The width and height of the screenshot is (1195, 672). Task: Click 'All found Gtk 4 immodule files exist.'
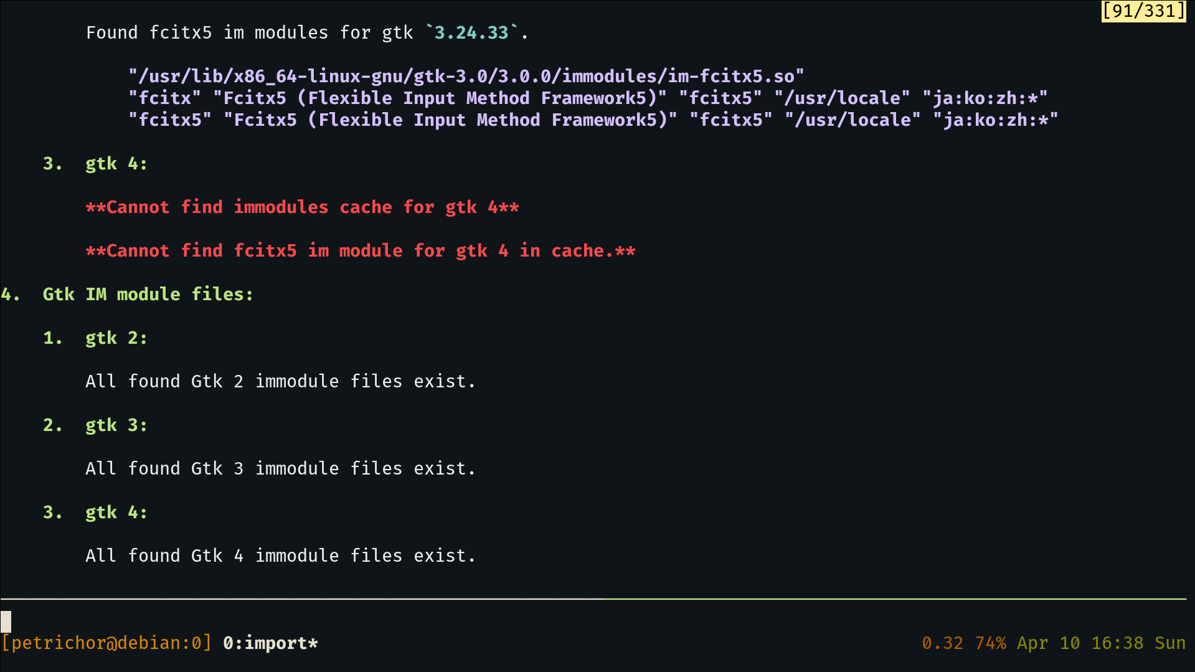(280, 556)
